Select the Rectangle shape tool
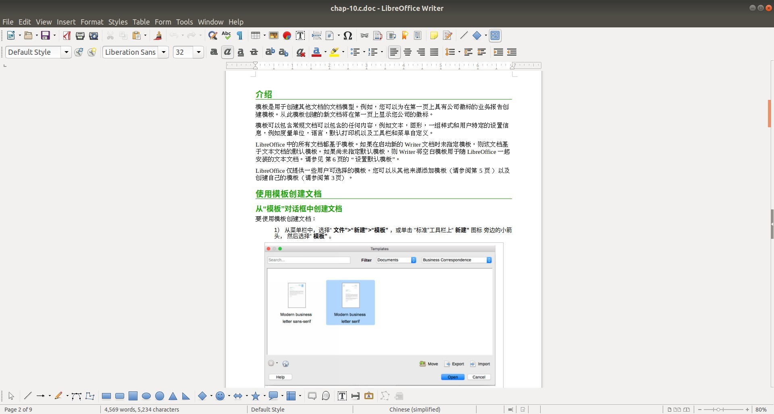The height and width of the screenshot is (414, 774). [x=106, y=396]
